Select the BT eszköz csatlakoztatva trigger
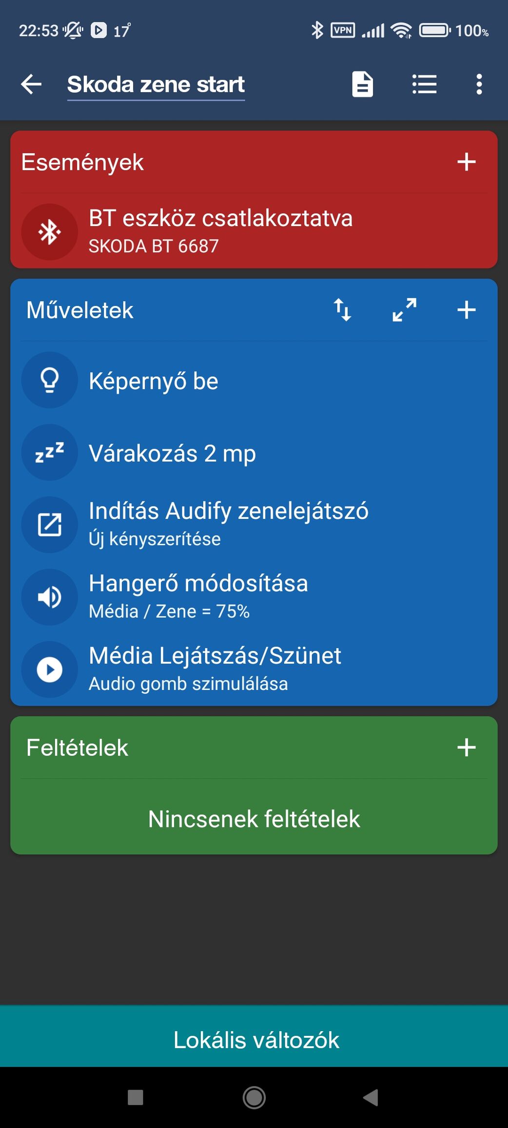This screenshot has height=1128, width=508. (x=220, y=231)
